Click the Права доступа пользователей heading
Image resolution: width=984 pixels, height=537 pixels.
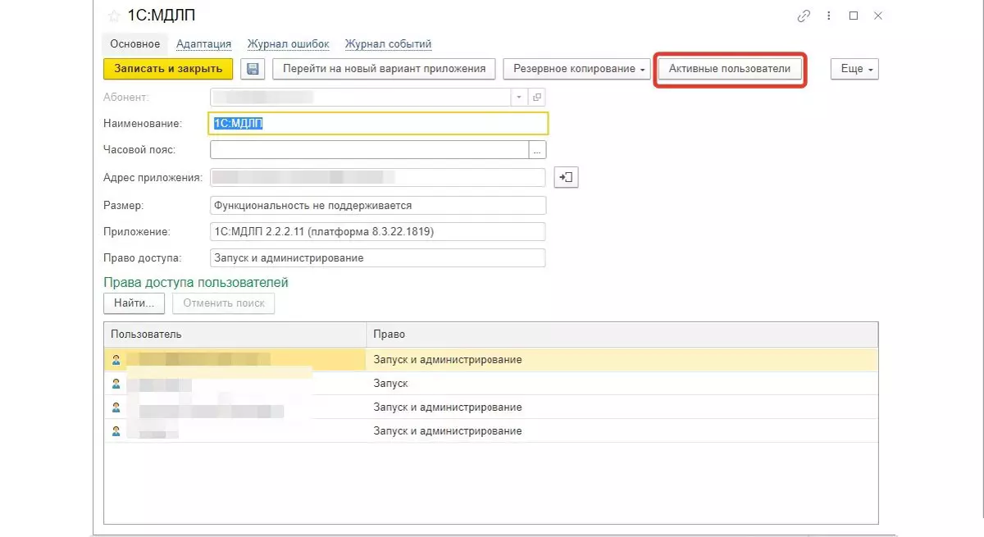[196, 282]
